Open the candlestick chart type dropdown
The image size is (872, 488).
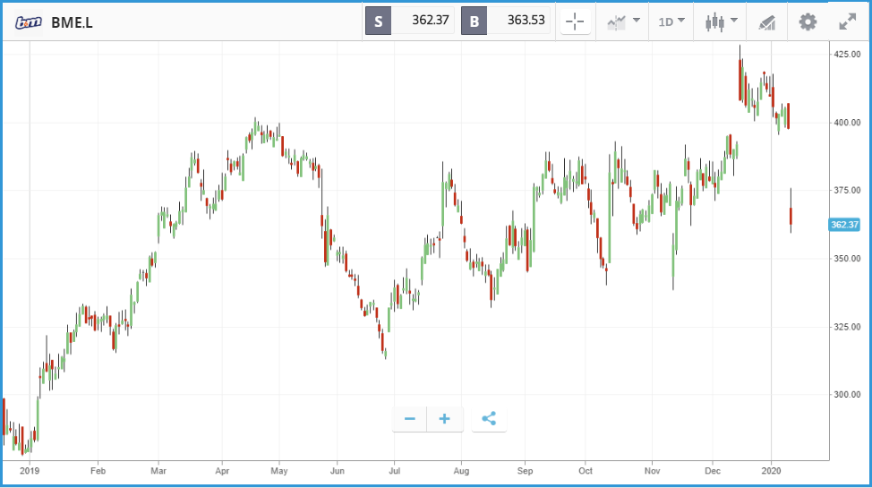point(722,21)
